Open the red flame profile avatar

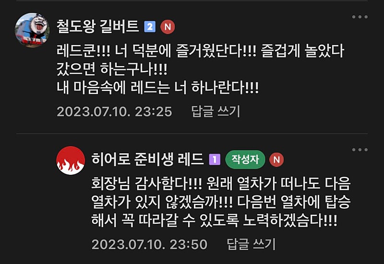(71, 161)
